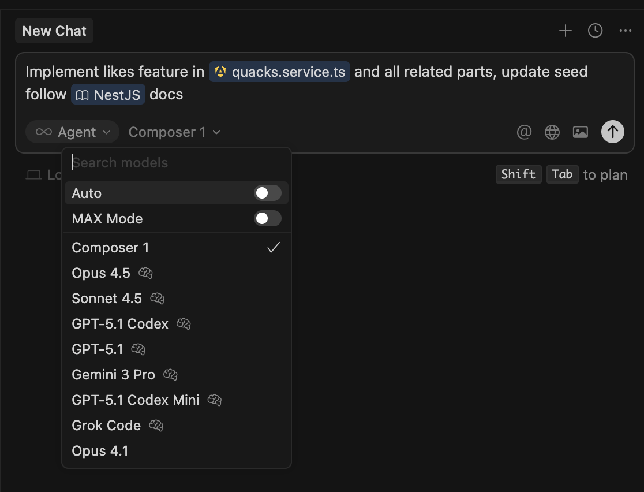Select GPT-5.1 Codex from the model list

click(120, 323)
